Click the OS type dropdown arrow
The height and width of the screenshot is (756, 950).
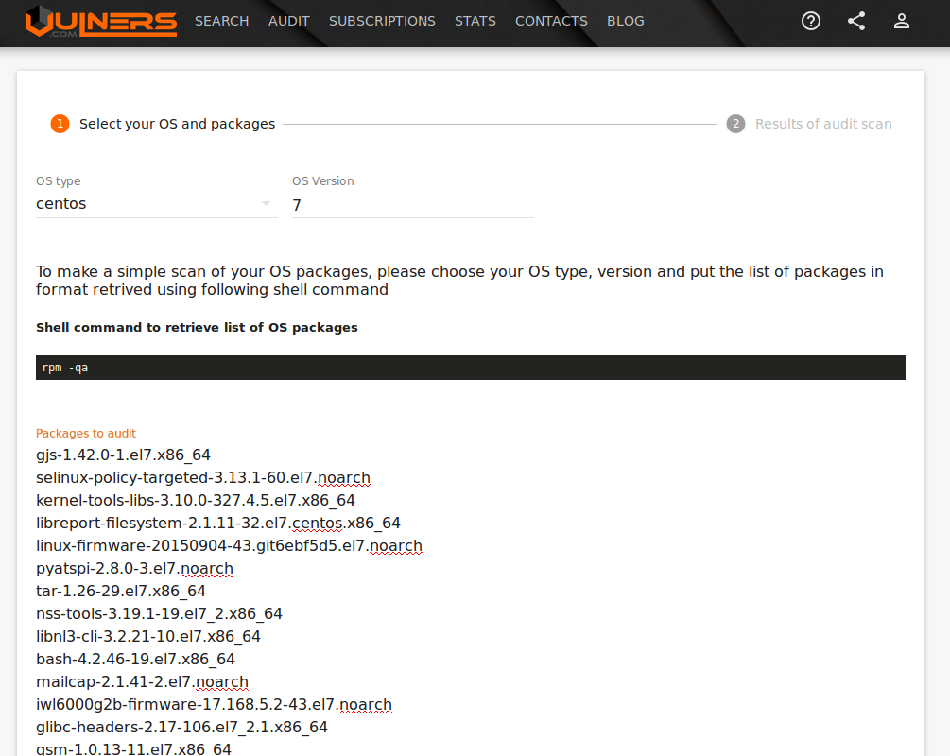(x=265, y=202)
